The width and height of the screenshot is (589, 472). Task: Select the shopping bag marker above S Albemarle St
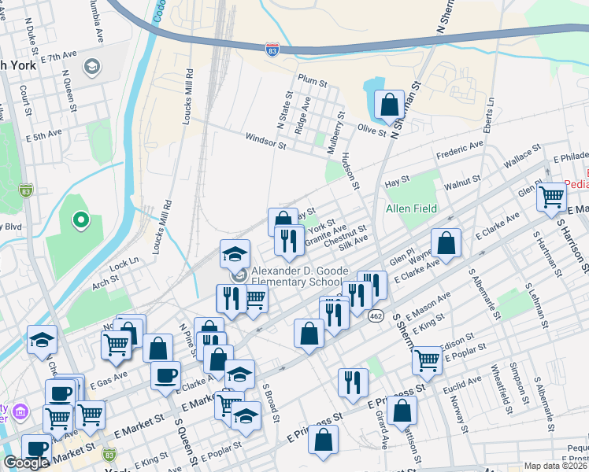tap(446, 244)
